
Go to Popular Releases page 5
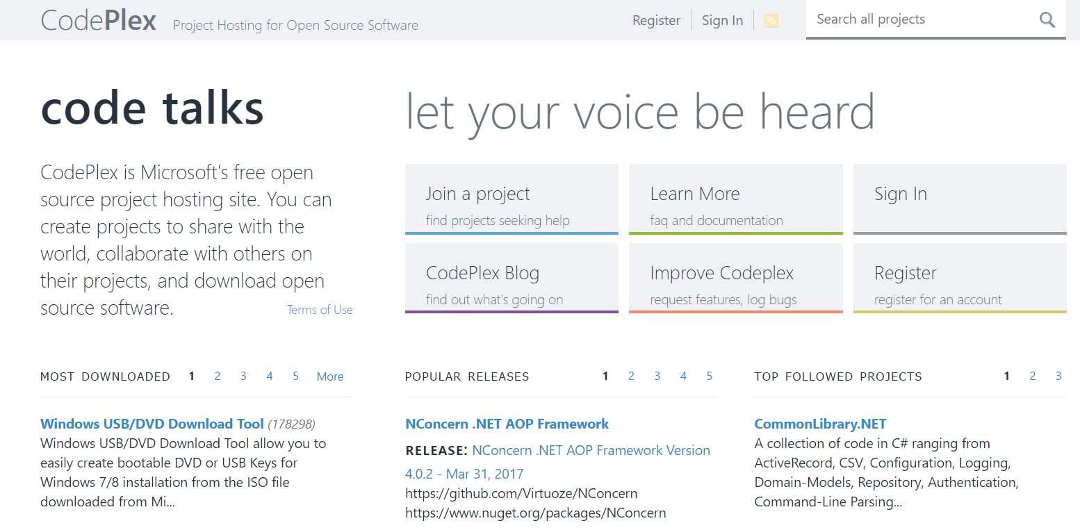pyautogui.click(x=710, y=376)
